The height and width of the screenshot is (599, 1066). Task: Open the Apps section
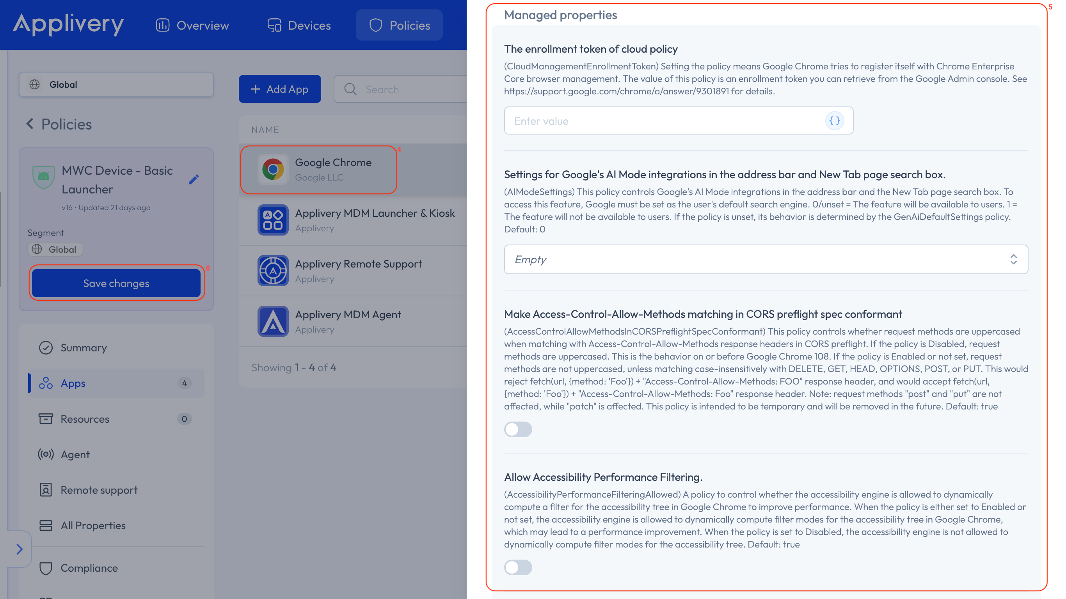116,383
